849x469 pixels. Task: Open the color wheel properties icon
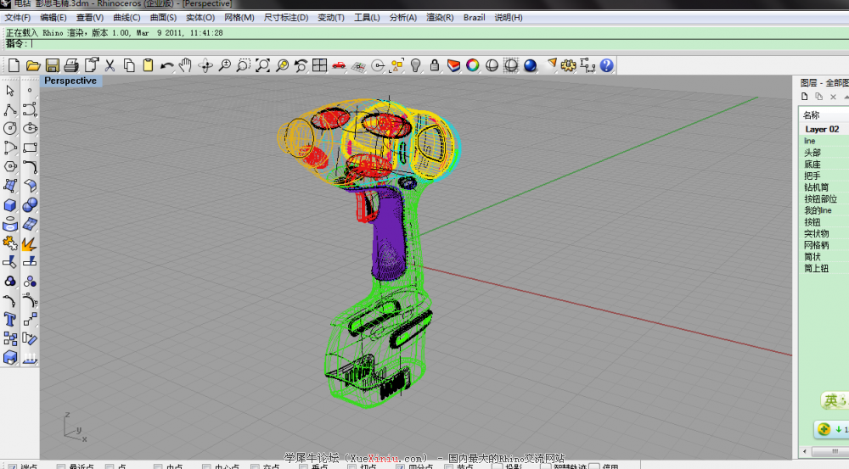pyautogui.click(x=473, y=65)
